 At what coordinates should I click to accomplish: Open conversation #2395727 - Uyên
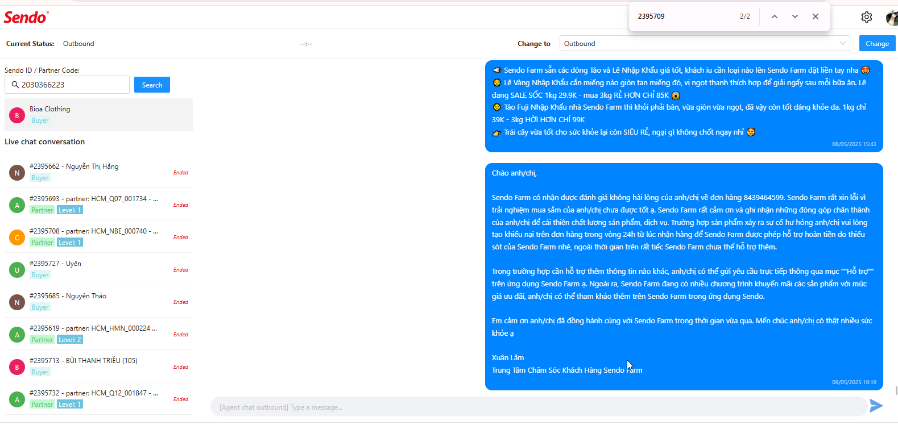coord(98,269)
